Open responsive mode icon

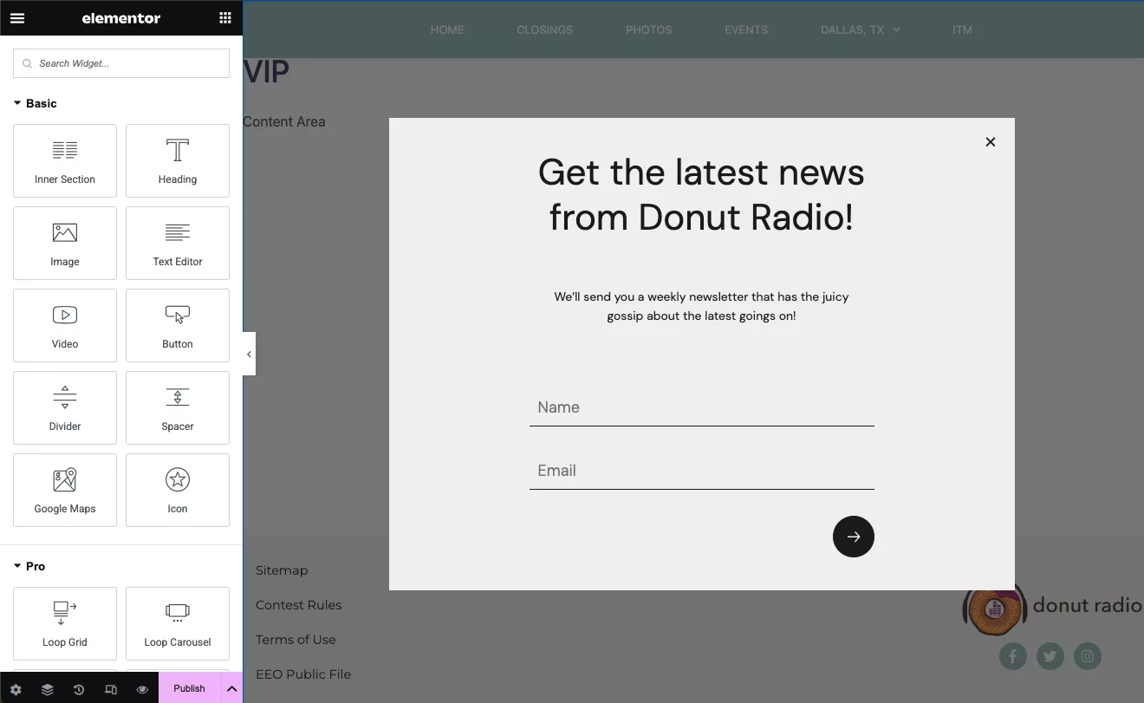click(x=111, y=689)
